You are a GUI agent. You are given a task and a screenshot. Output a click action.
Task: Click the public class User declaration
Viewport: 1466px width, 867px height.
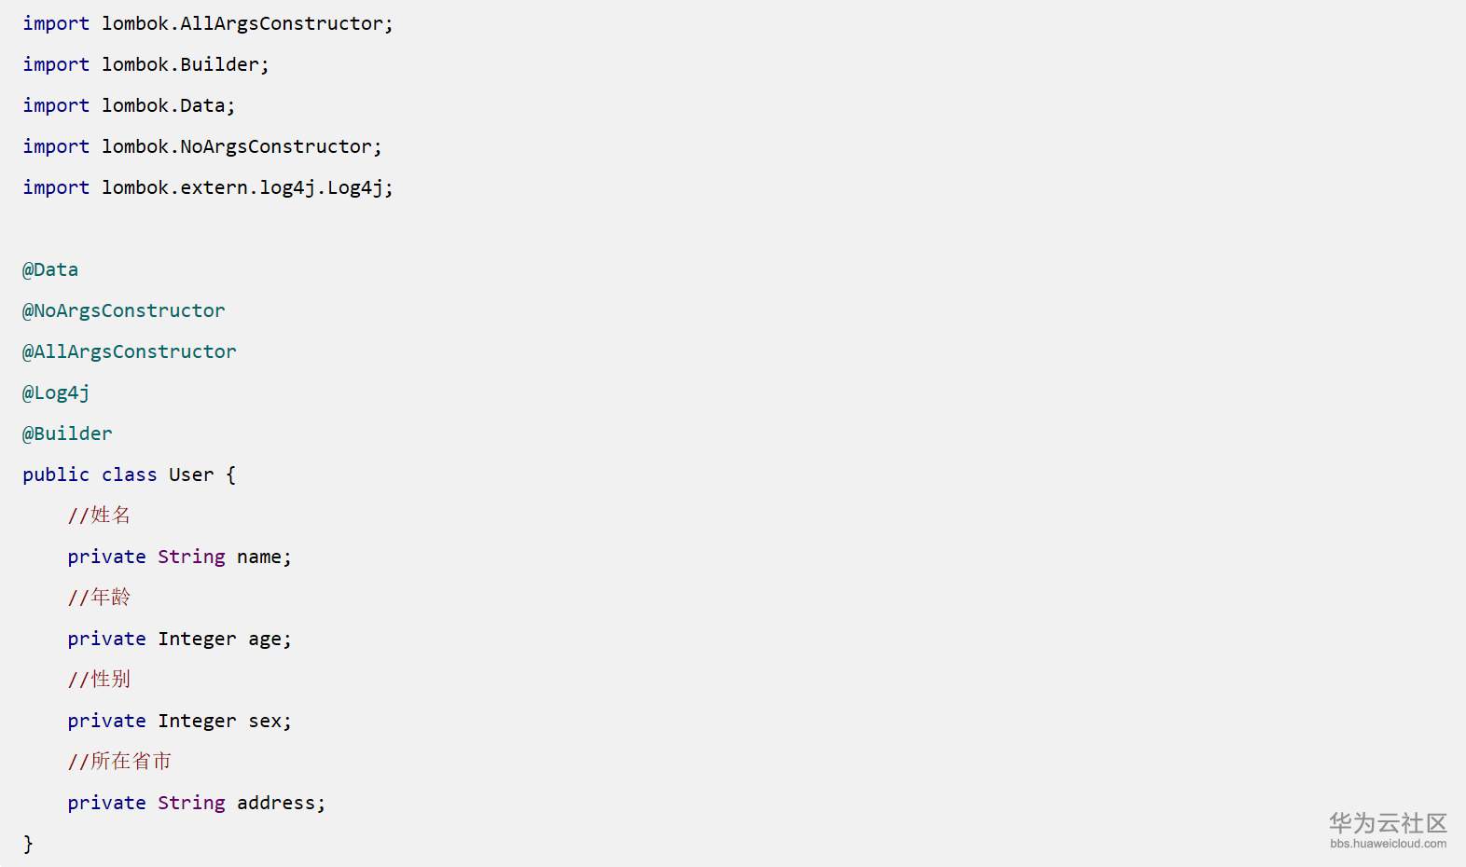pos(129,475)
